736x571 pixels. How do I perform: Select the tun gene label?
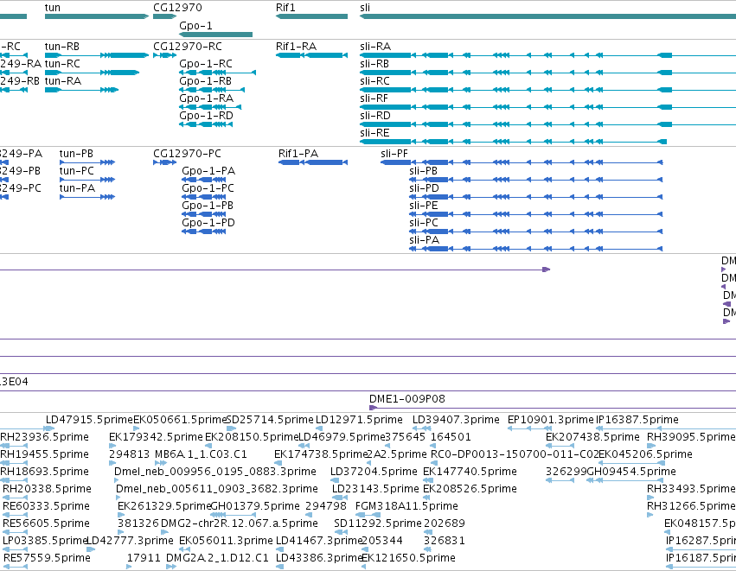tap(53, 8)
